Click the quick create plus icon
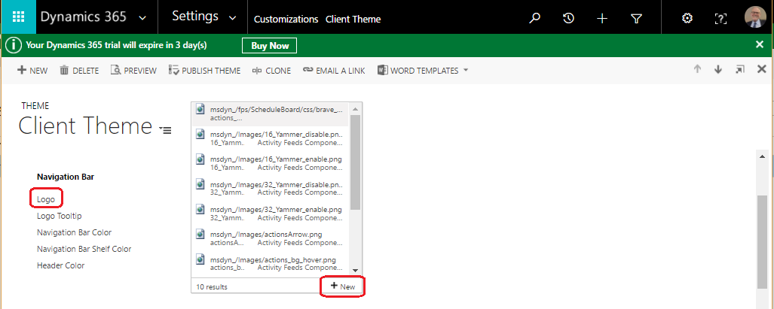Viewport: 774px width, 309px height. 602,18
